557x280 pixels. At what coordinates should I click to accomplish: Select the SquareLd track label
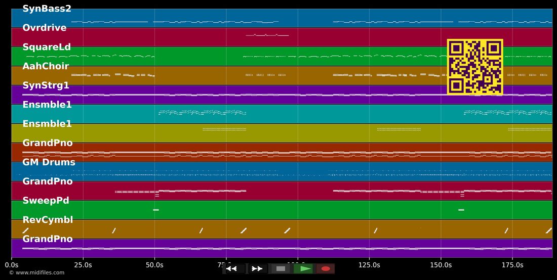[x=47, y=47]
